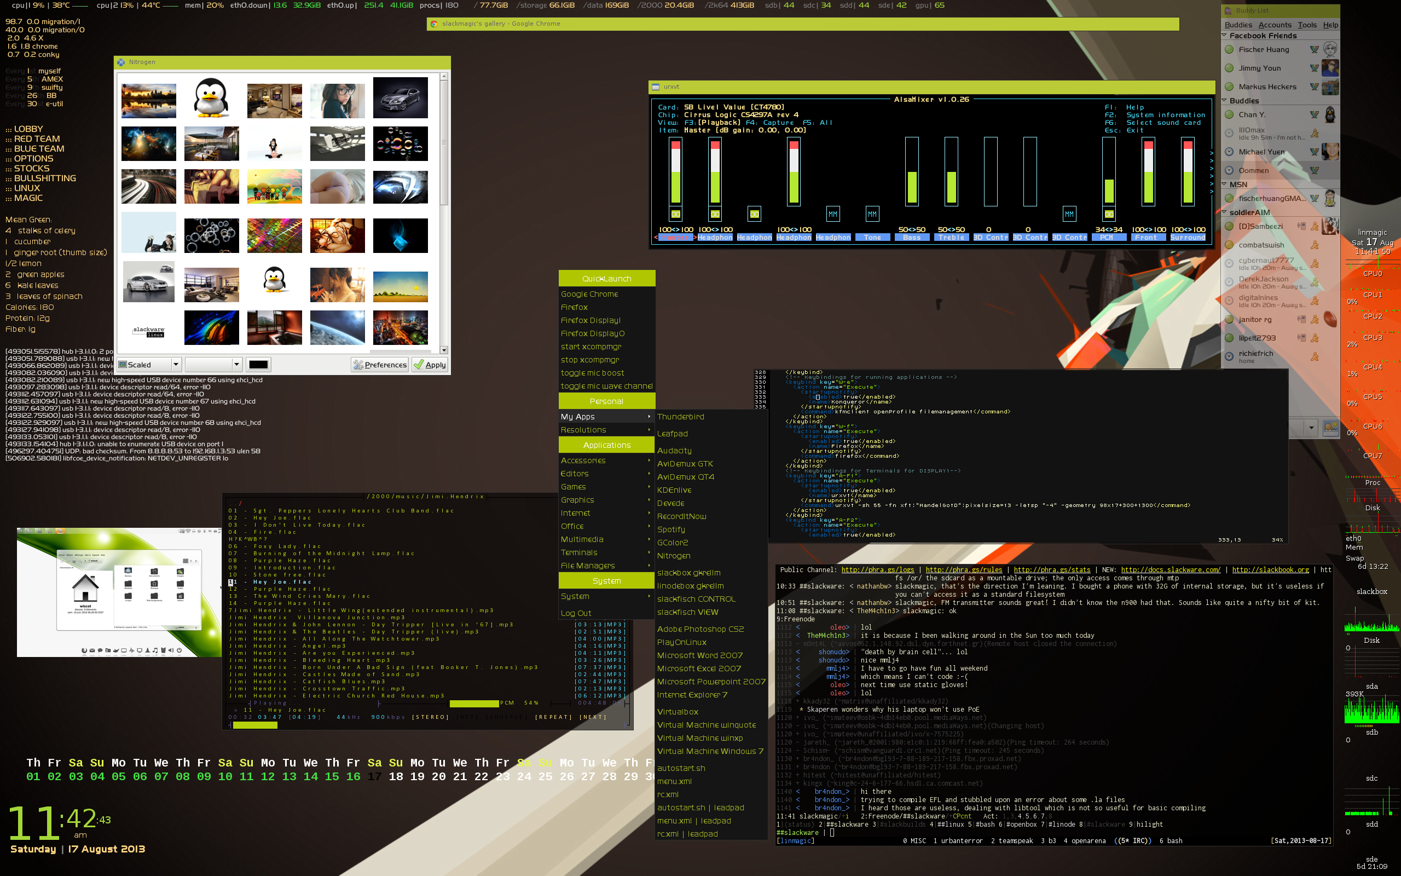This screenshot has height=876, width=1401.
Task: Click Jimmy Youn's buddy photo
Action: tap(1330, 68)
